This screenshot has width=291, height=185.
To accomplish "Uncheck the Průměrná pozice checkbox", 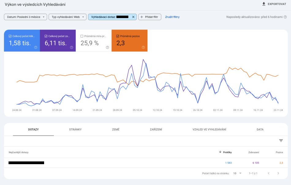I will 118,36.
